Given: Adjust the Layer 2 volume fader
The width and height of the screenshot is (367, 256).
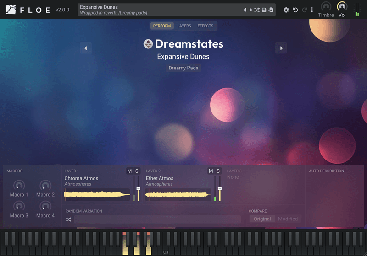Looking at the screenshot, I should [220, 189].
